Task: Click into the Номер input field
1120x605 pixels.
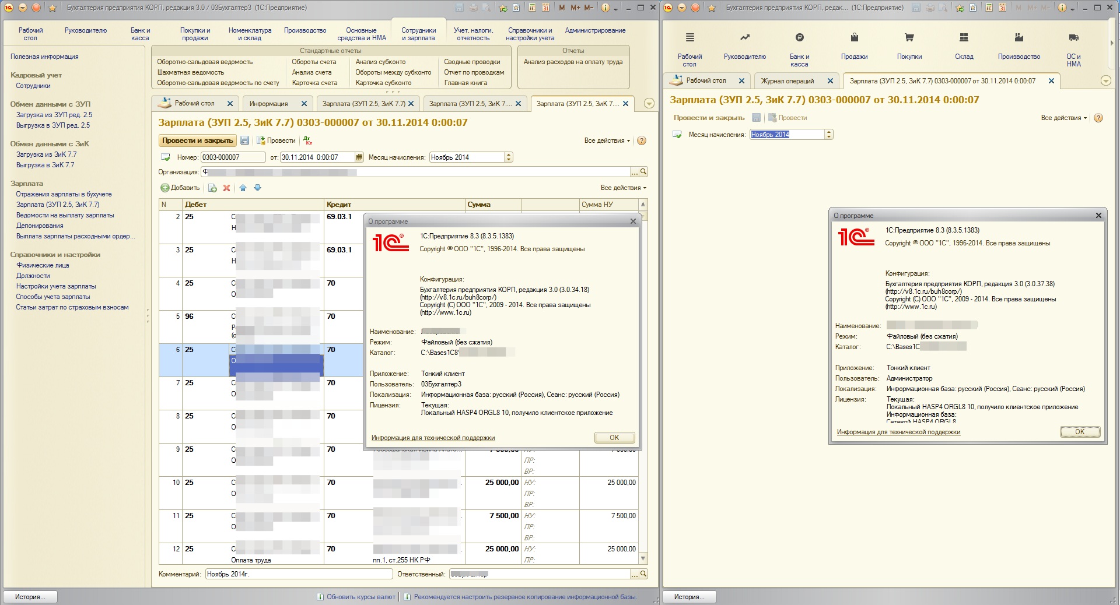Action: pyautogui.click(x=232, y=157)
